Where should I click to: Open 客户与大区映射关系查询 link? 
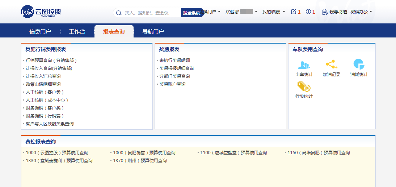(x=50, y=124)
